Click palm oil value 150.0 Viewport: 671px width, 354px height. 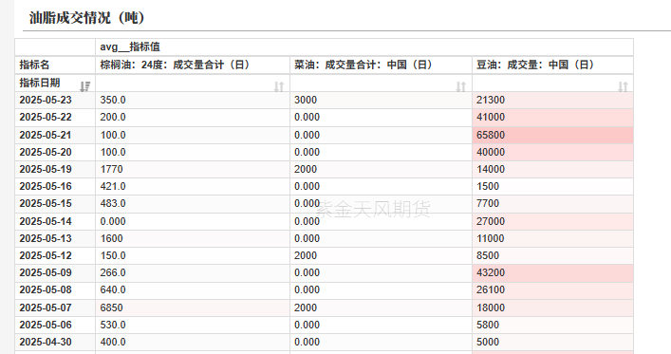click(113, 256)
